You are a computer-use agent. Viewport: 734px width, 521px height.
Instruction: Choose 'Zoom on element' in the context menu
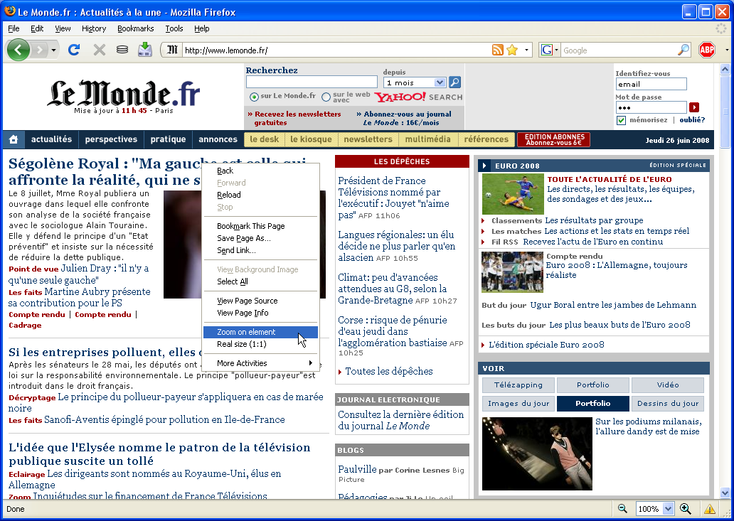[x=261, y=332]
